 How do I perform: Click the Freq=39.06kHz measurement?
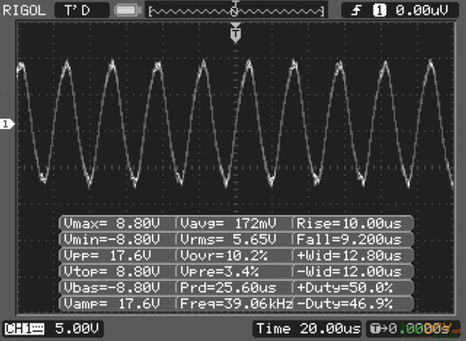[x=235, y=303]
